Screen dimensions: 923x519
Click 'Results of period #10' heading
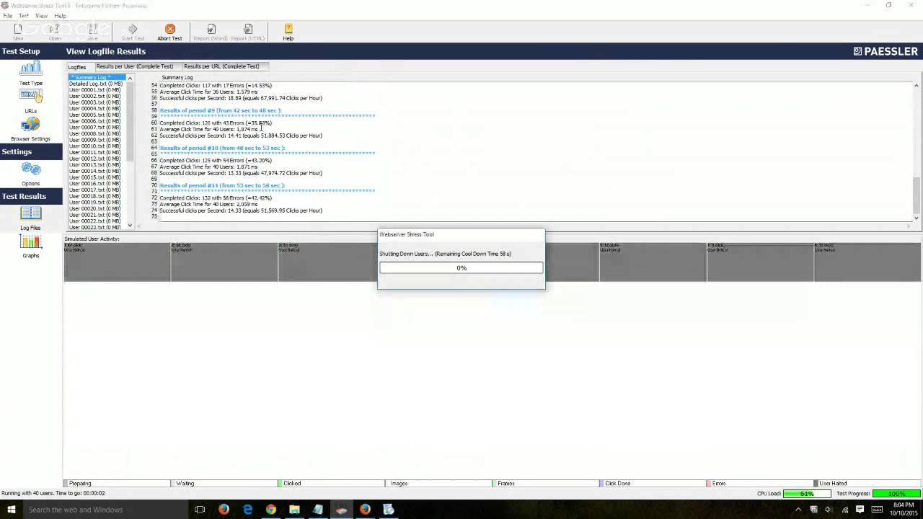222,148
